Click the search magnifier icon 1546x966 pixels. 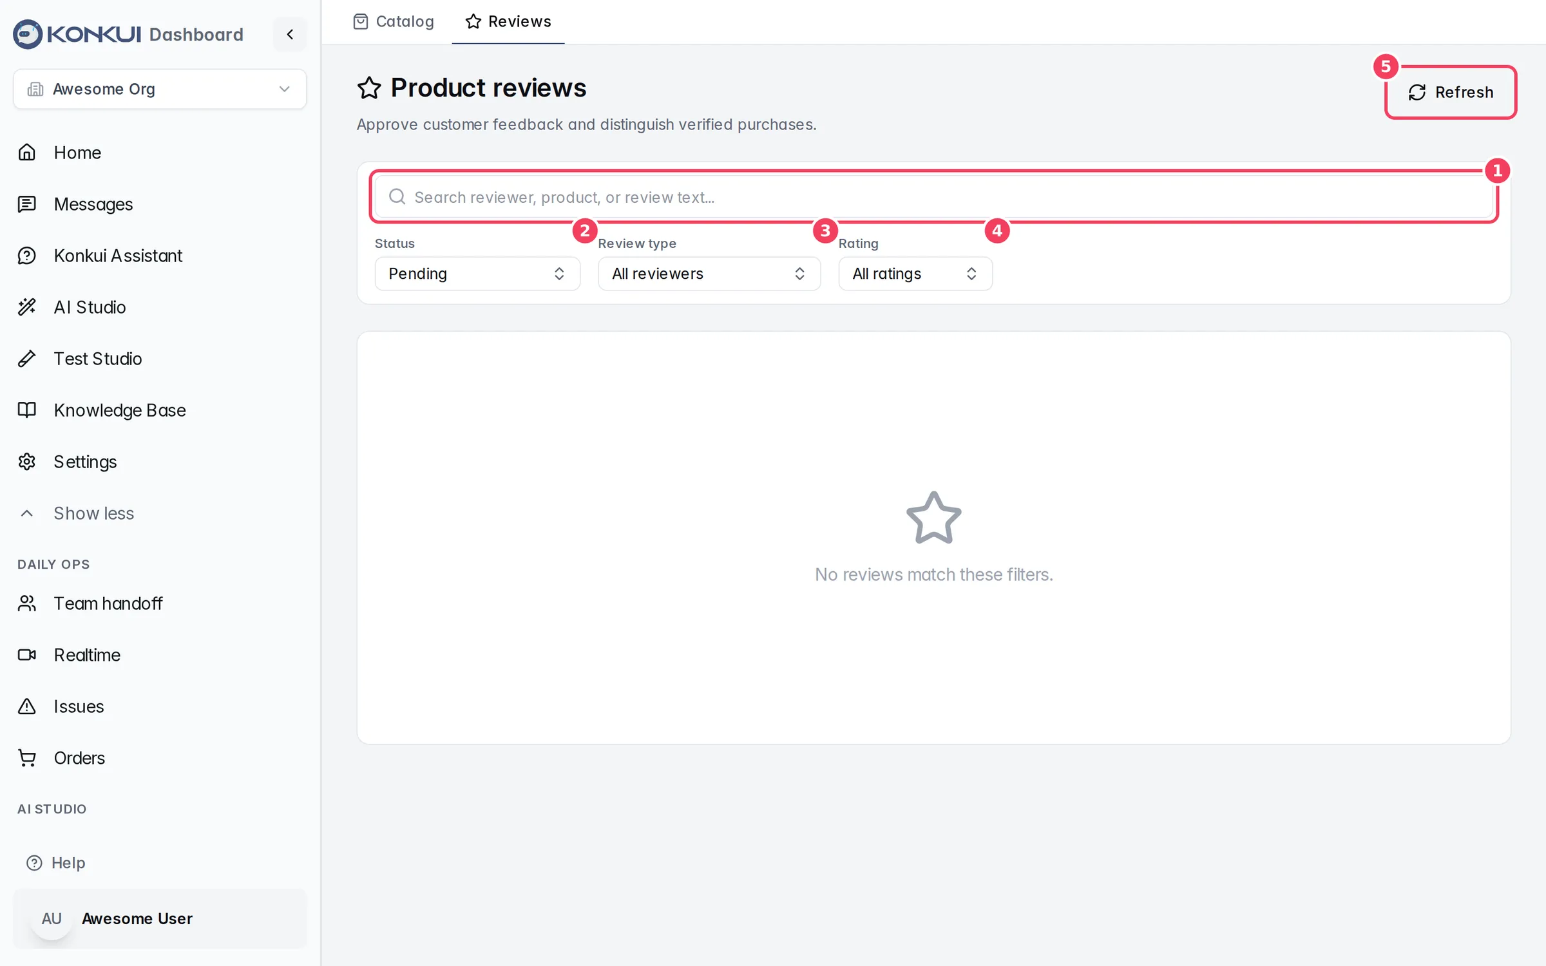coord(397,196)
